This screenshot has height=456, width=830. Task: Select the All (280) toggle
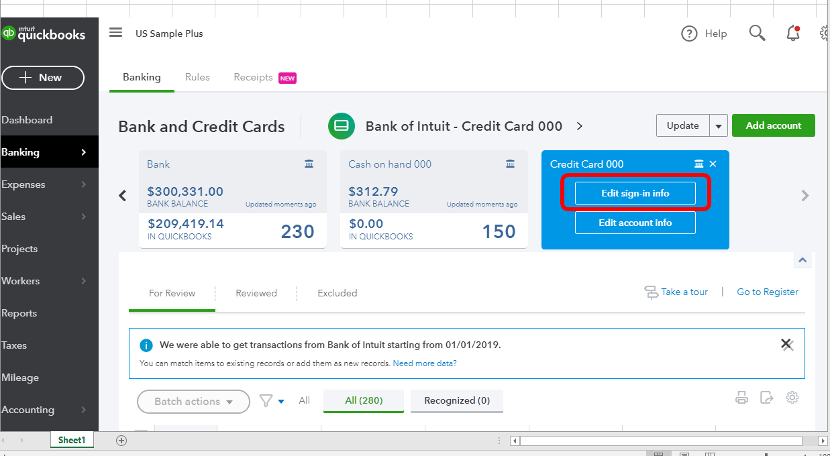[363, 400]
